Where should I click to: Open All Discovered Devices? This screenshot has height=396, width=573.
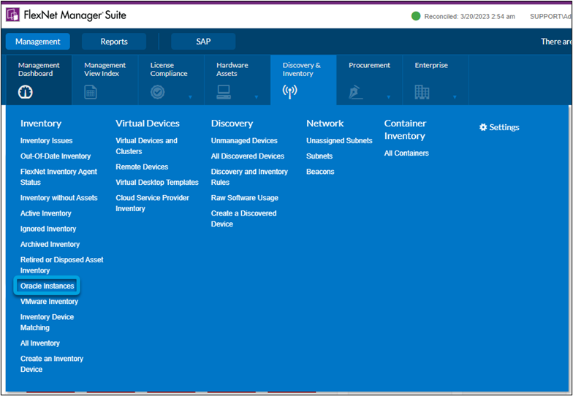pyautogui.click(x=248, y=156)
